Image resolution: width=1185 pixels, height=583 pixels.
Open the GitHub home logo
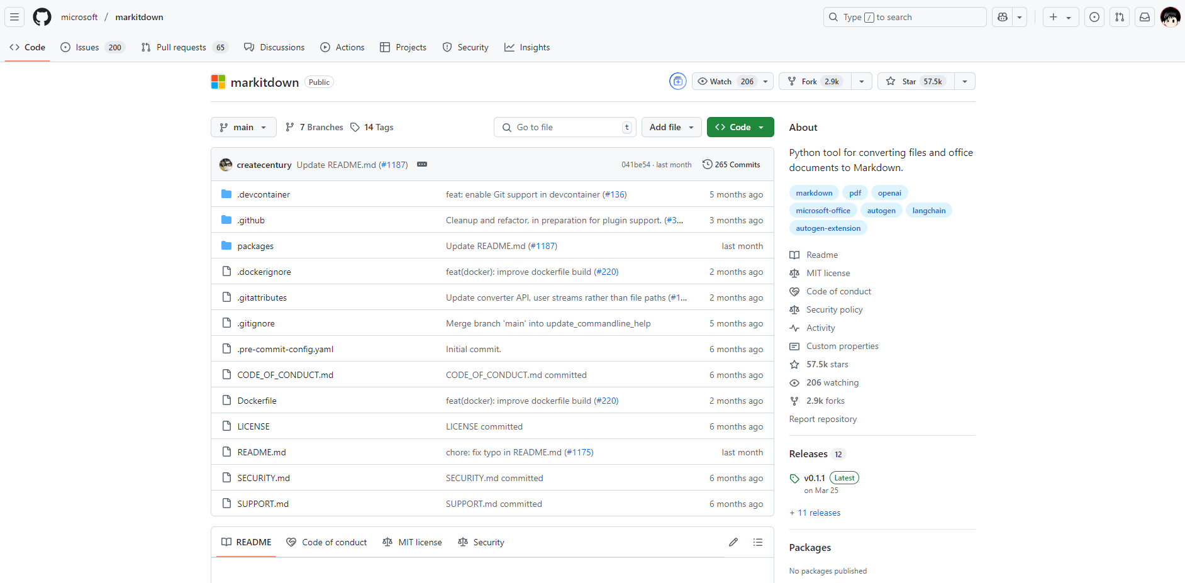42,17
